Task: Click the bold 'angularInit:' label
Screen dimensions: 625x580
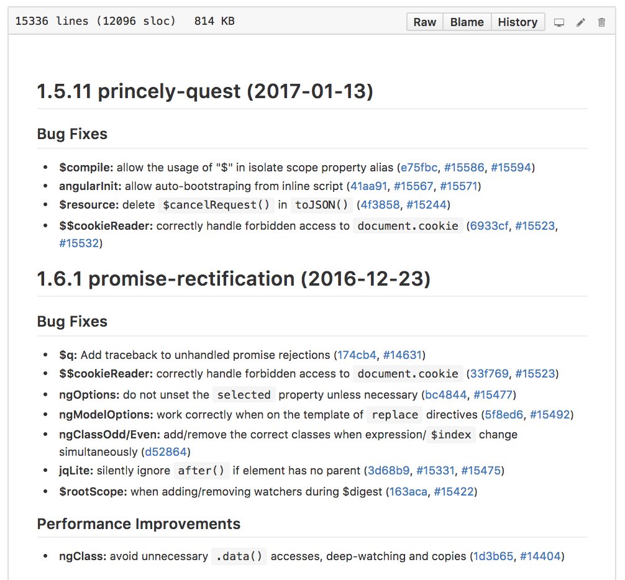Action: [90, 186]
